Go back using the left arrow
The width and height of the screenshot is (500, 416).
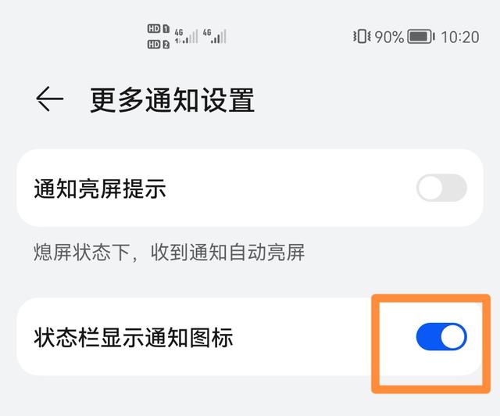(x=49, y=99)
